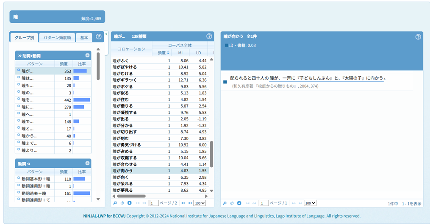
Task: Collapse the 動詞 pattern group
Action: point(87,163)
